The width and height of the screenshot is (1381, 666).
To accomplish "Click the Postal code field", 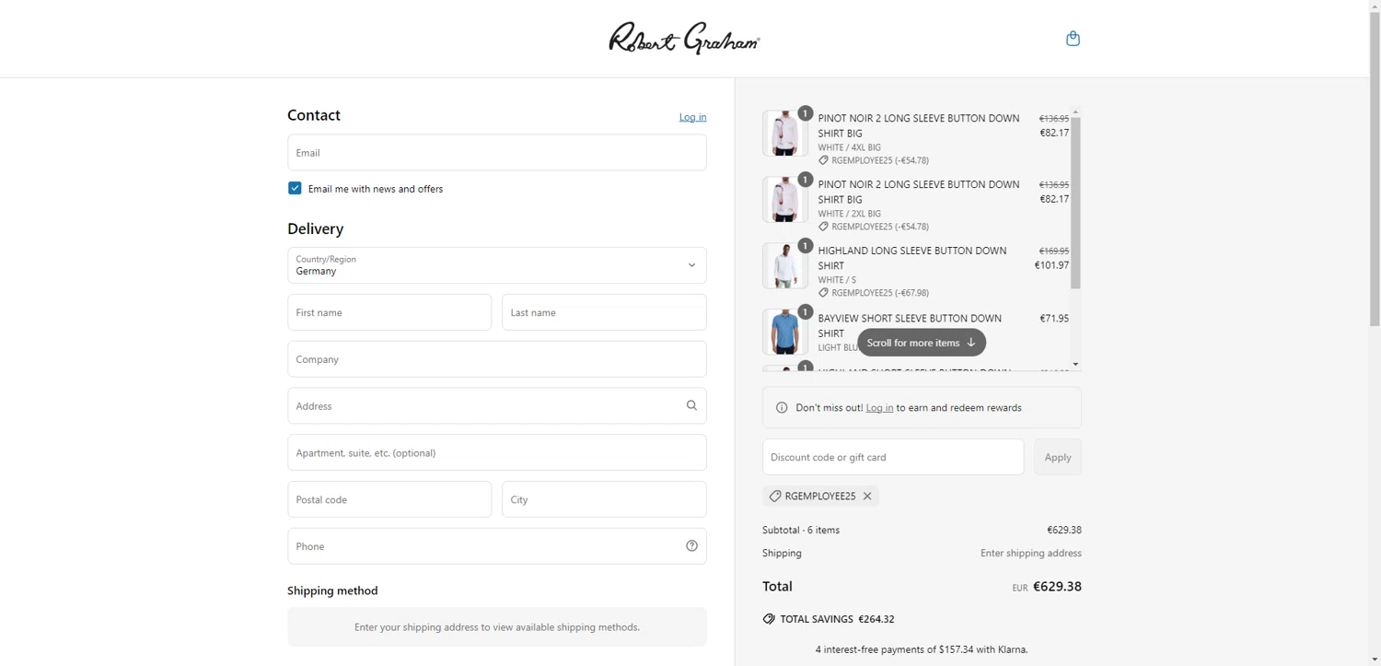I will pyautogui.click(x=389, y=499).
